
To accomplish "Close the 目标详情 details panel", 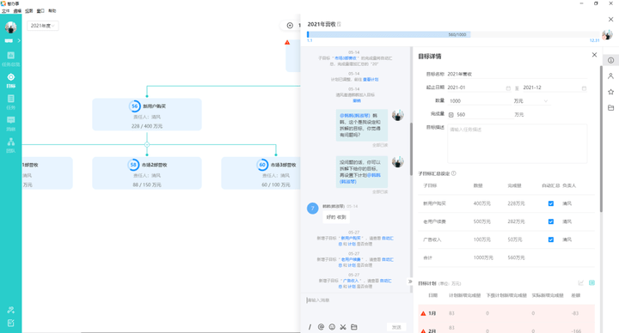I will (x=594, y=55).
